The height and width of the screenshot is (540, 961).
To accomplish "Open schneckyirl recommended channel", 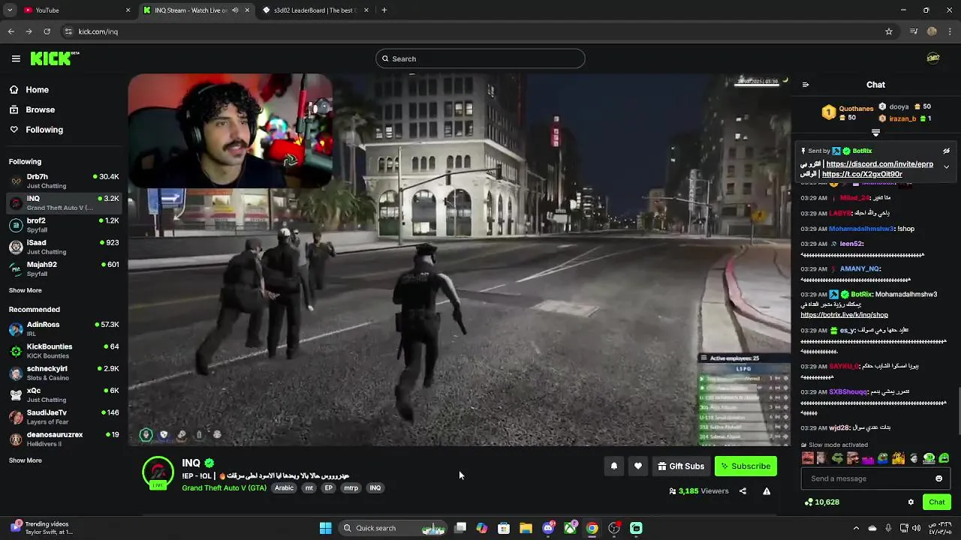I will click(x=64, y=373).
